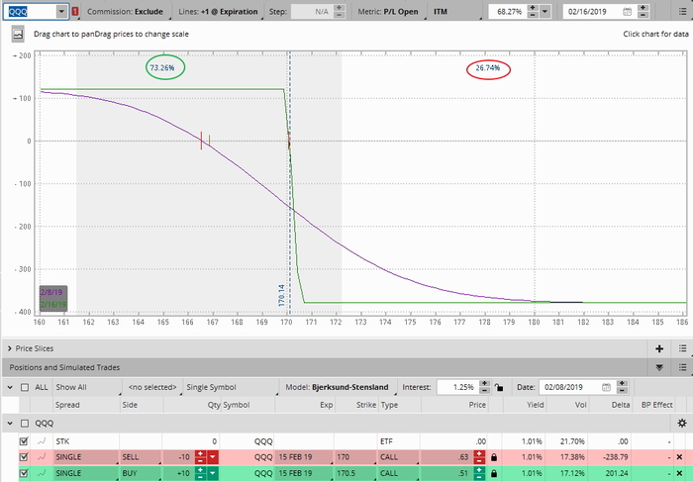The width and height of the screenshot is (693, 482).
Task: Open the Metric: P/L Open dropdown
Action: tap(388, 12)
